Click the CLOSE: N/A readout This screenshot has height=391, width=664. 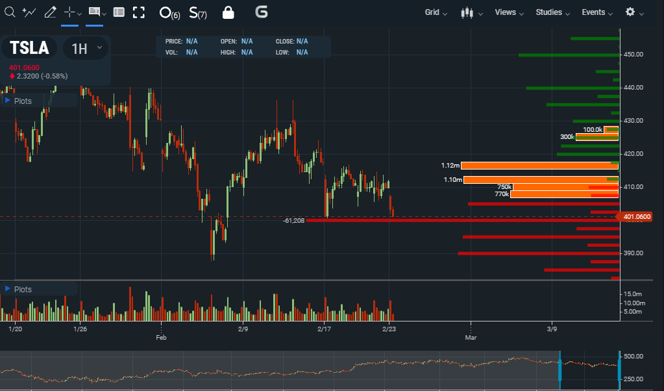pos(292,41)
